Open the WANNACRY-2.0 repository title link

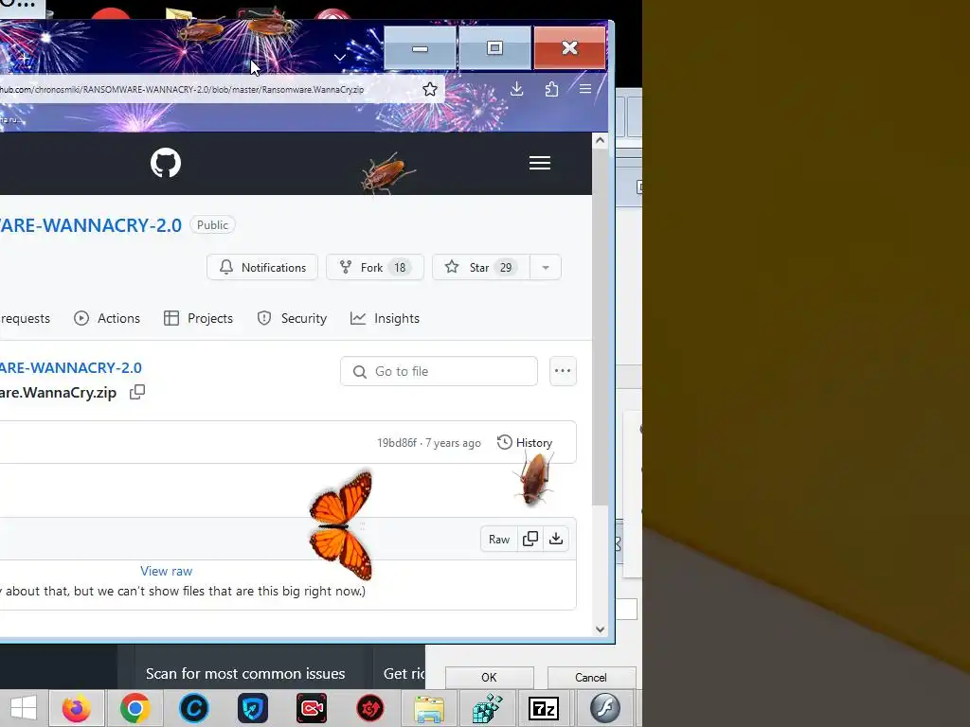pos(90,225)
